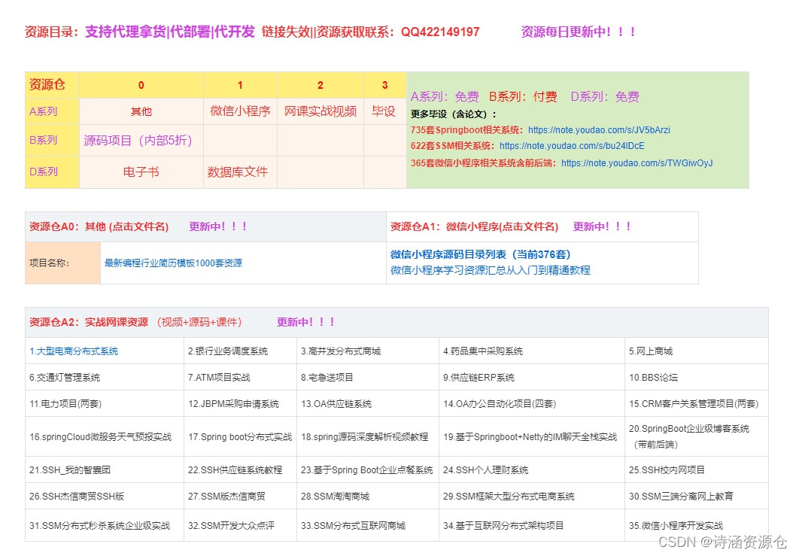Click 源码项目 (内部5折) cell
799x556 pixels.
141,140
